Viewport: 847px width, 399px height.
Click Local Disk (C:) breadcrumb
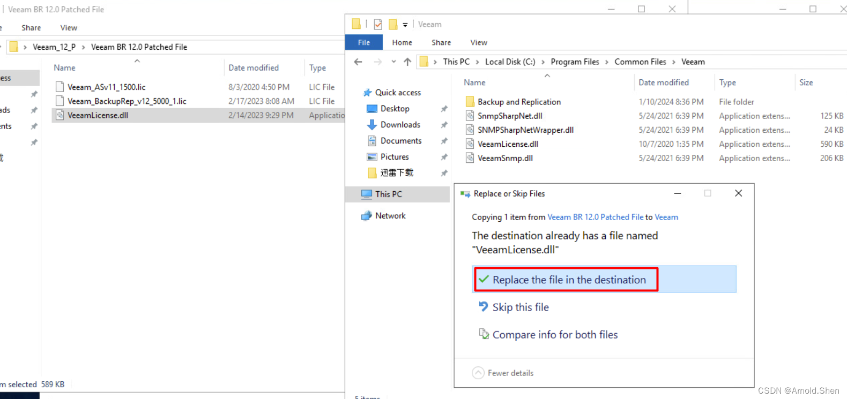pos(510,62)
